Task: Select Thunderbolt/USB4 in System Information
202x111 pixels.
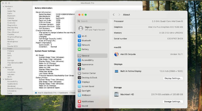Action: 15,63
